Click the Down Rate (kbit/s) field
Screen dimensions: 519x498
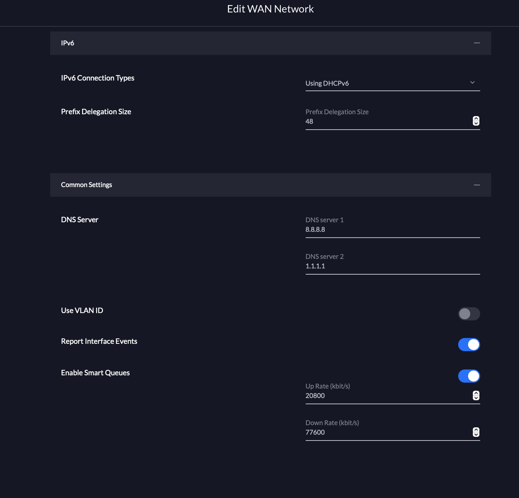click(387, 432)
